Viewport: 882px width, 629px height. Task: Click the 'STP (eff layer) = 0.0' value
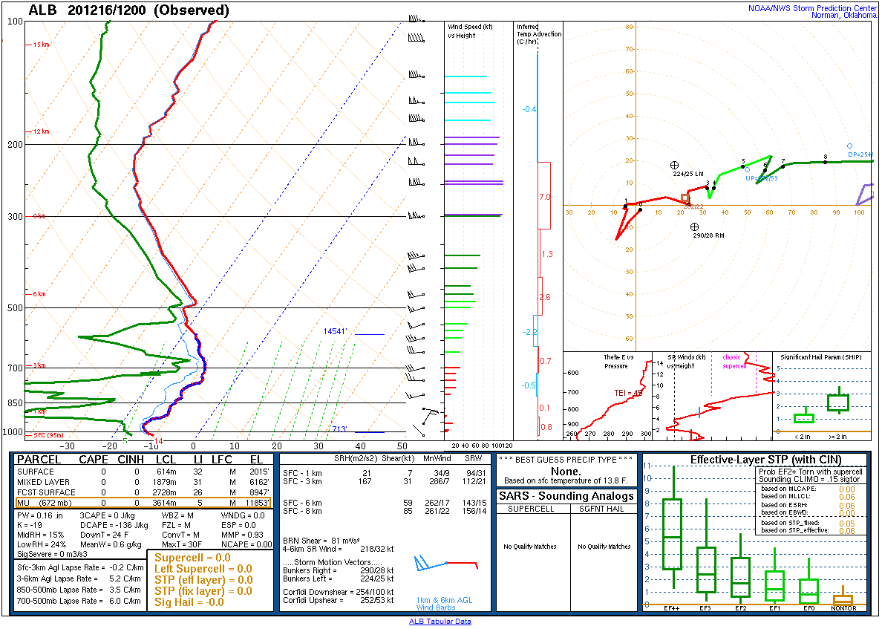coord(203,579)
